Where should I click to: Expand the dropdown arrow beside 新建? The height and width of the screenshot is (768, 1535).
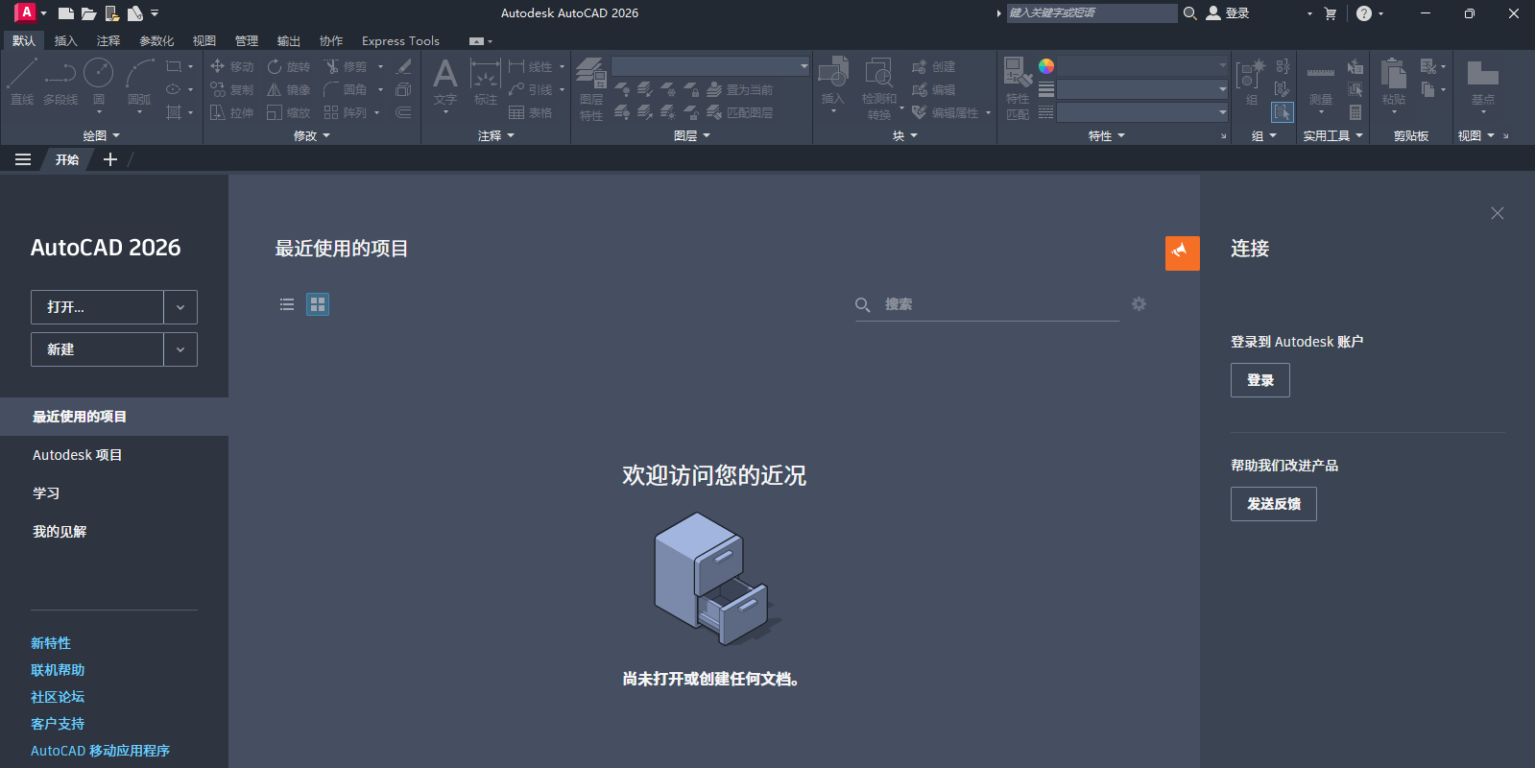[x=180, y=349]
